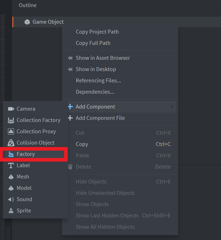Click the blue plus icon beside Add Component

(70, 107)
